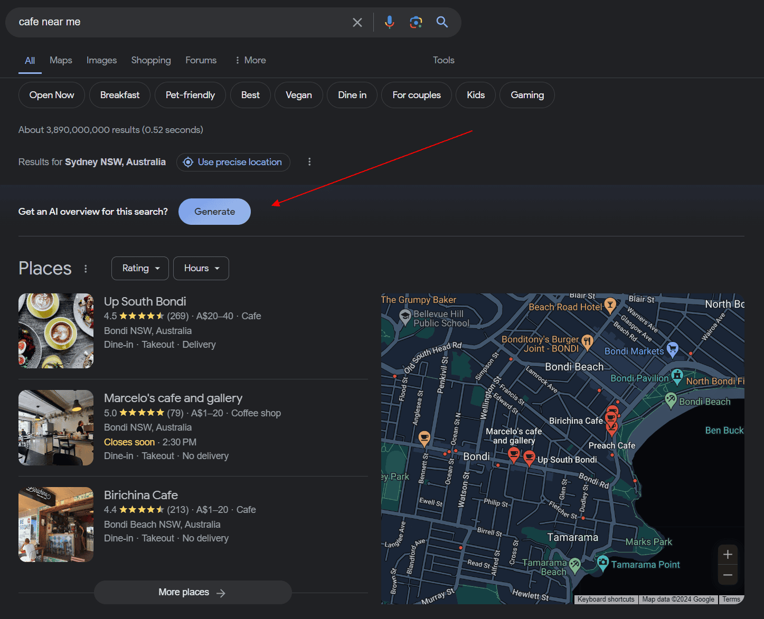The width and height of the screenshot is (764, 619).
Task: Open Google Lens image search
Action: click(416, 22)
